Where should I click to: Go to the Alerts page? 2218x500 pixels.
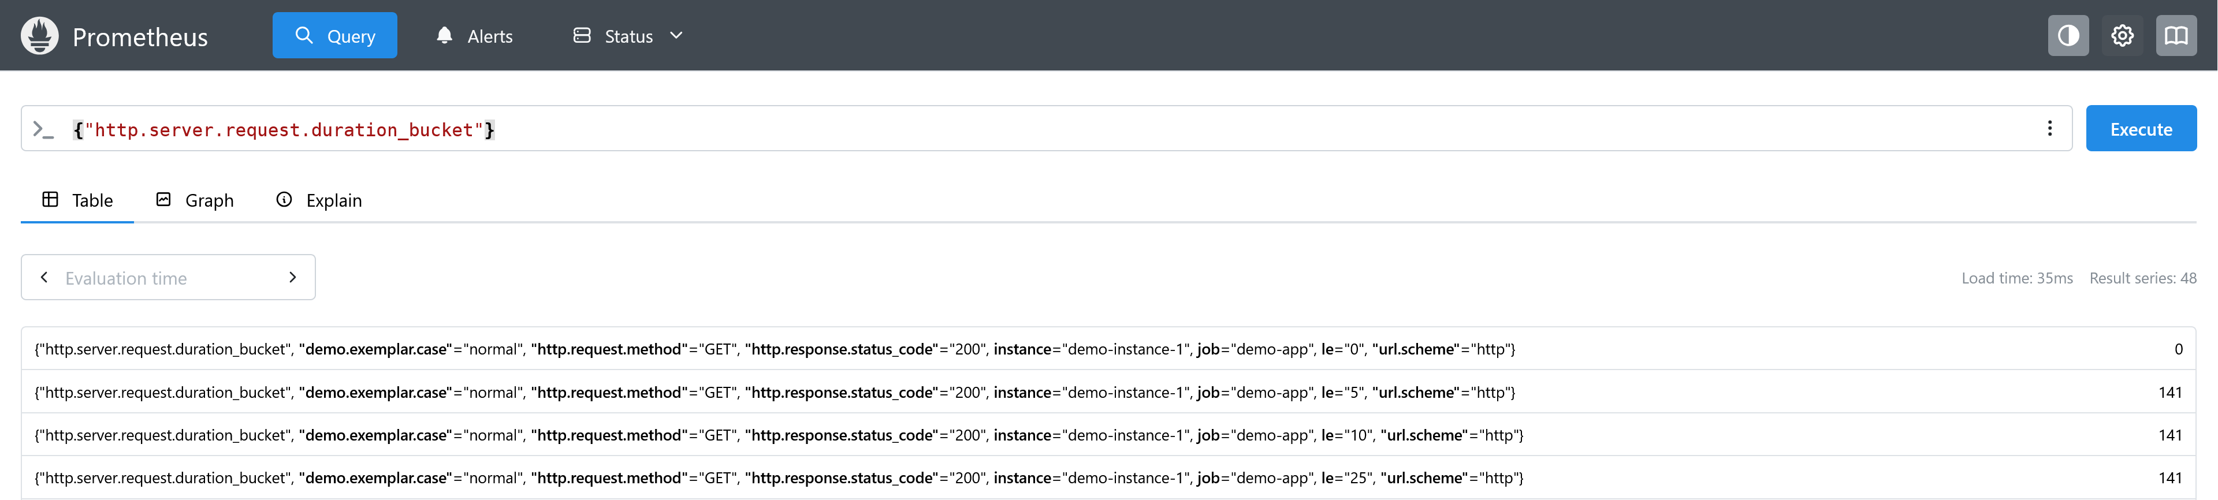click(x=474, y=35)
